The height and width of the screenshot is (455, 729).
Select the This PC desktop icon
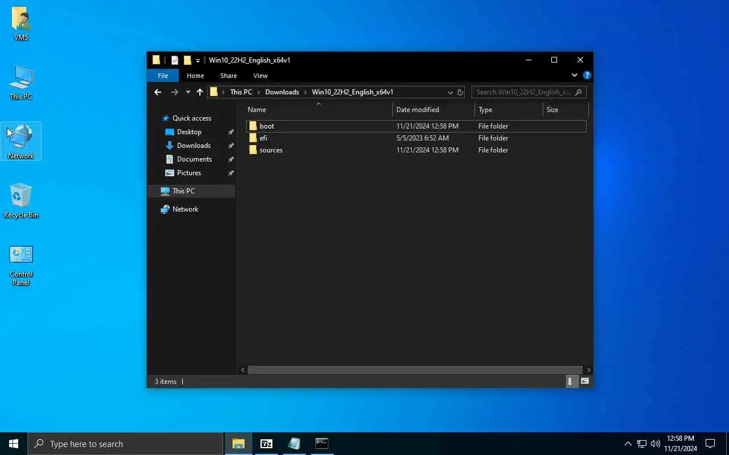coord(21,83)
